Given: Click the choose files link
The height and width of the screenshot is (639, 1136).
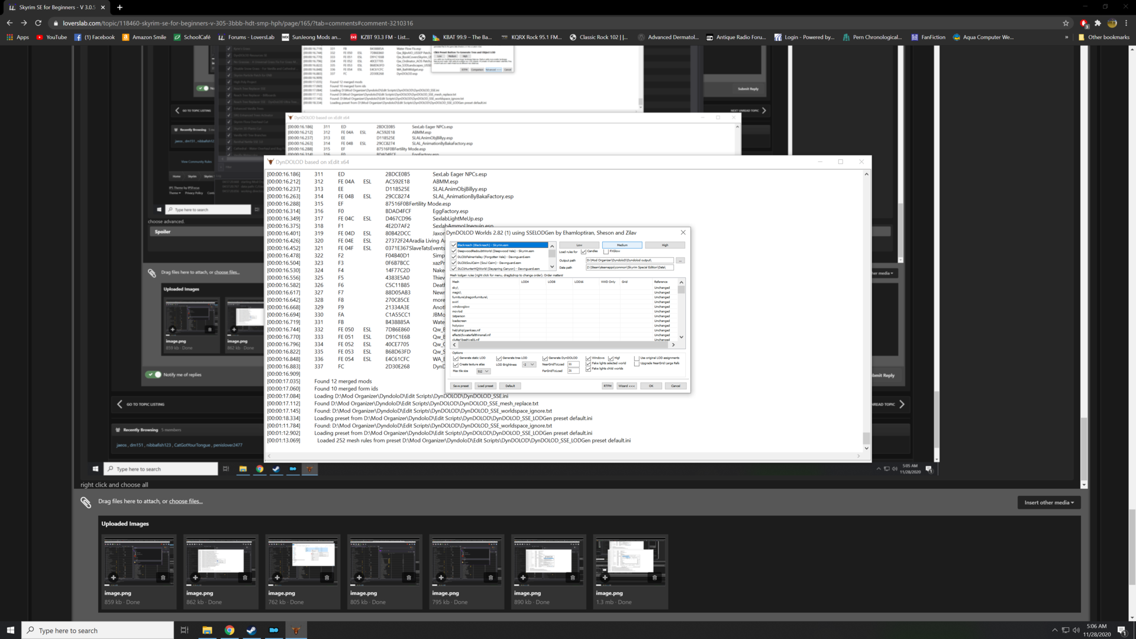Looking at the screenshot, I should pyautogui.click(x=186, y=501).
